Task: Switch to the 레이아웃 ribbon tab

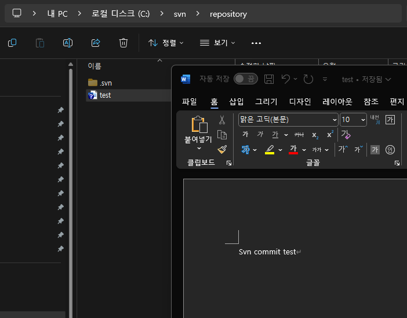Action: (x=337, y=102)
